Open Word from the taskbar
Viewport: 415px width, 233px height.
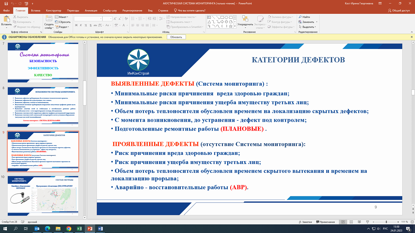(100, 229)
